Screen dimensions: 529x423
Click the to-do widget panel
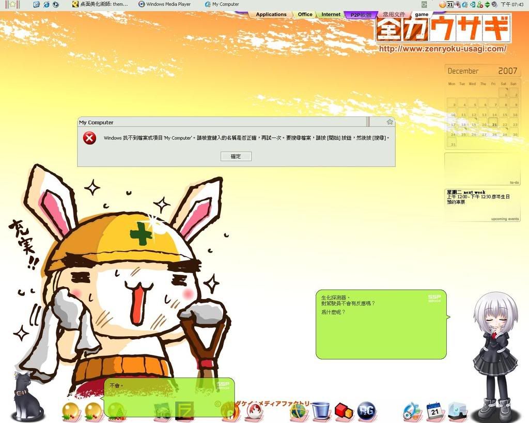click(x=482, y=169)
